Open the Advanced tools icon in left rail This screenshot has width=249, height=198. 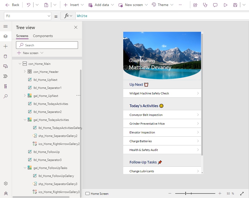click(5, 86)
